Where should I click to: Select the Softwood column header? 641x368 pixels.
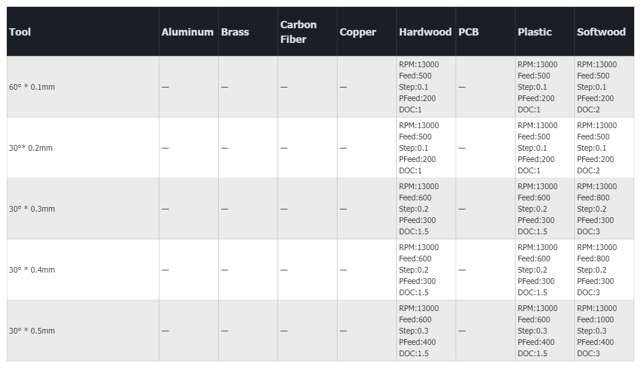601,32
